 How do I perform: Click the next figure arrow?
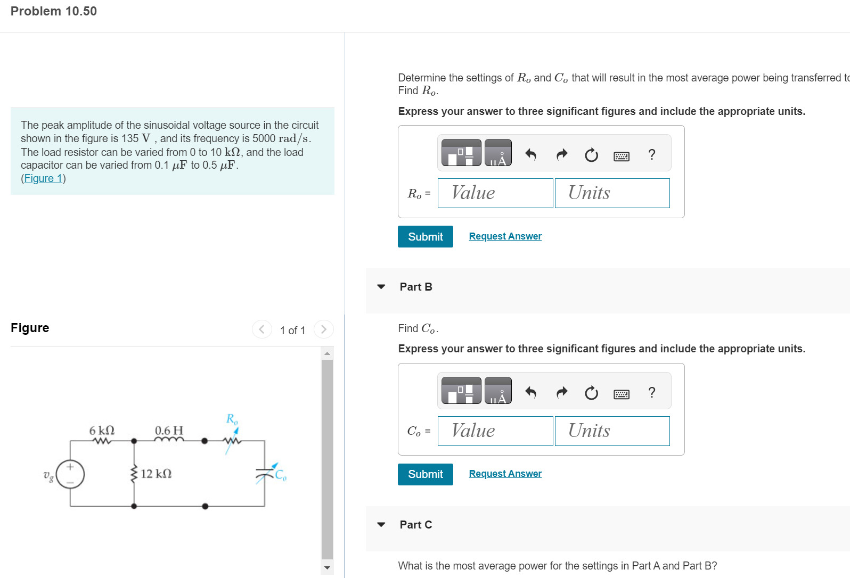click(323, 329)
